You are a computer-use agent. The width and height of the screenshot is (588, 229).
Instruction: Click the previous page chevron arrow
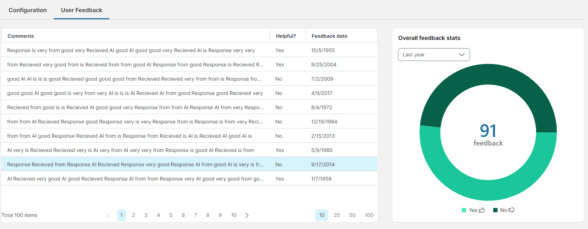click(x=109, y=215)
